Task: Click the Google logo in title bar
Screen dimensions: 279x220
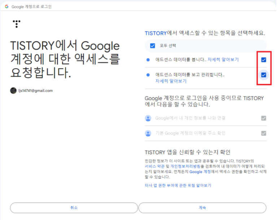Action: (6, 7)
